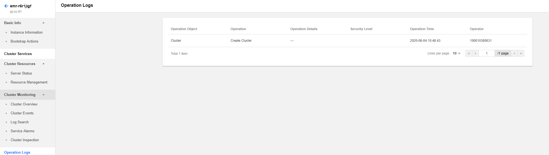
Task: Open Cluster Events page
Action: pos(22,113)
